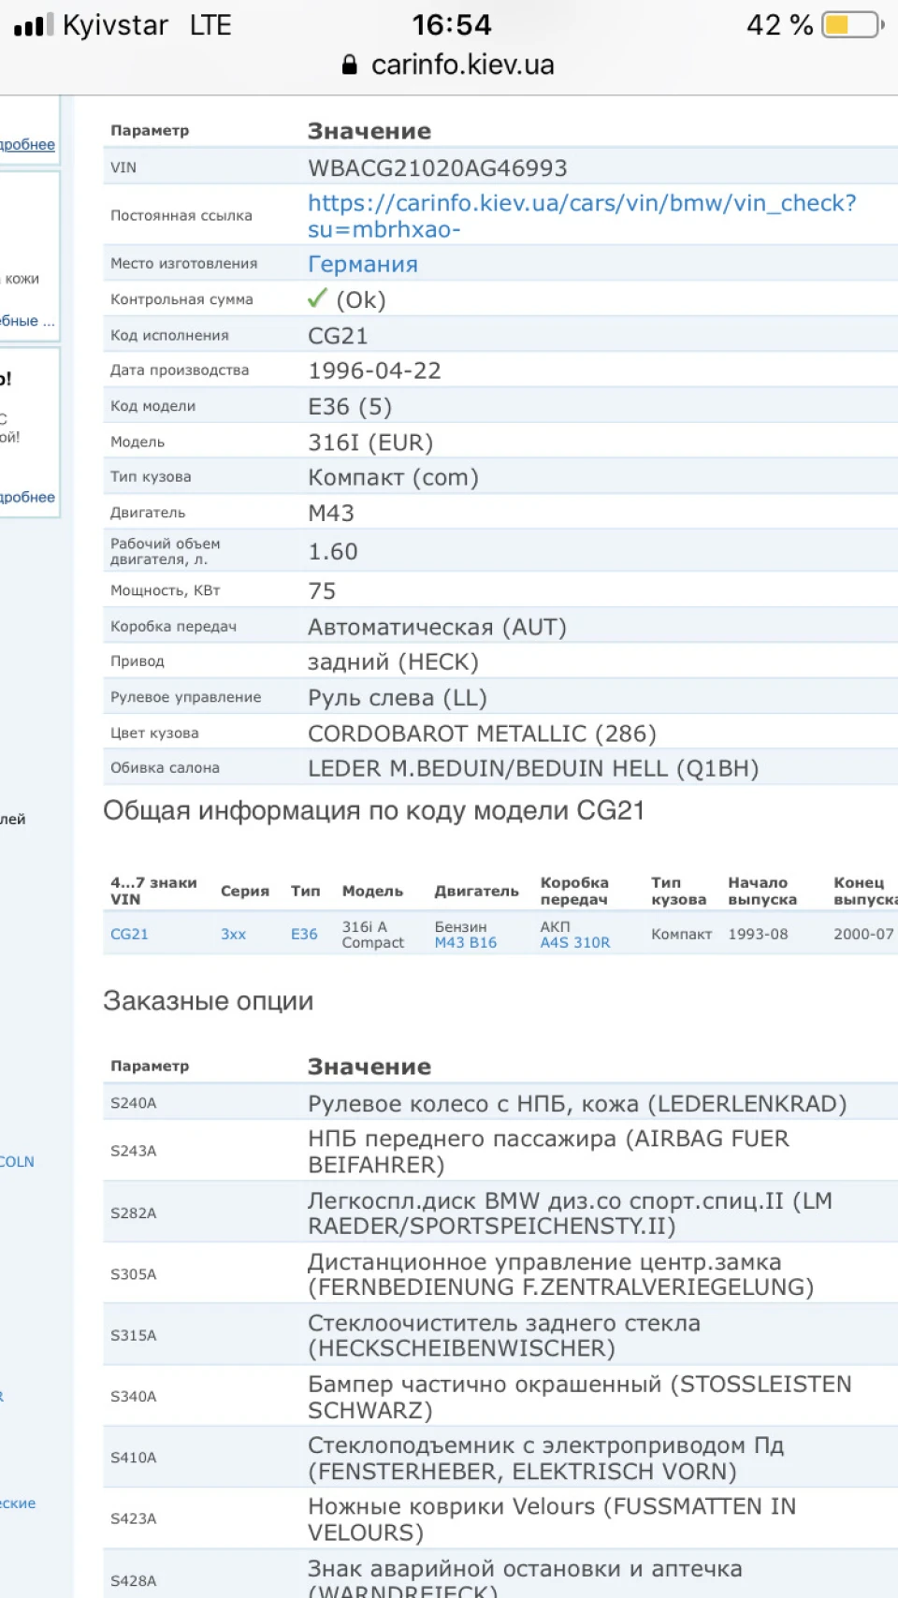
Task: Select option code S410A
Action: pyautogui.click(x=134, y=1458)
